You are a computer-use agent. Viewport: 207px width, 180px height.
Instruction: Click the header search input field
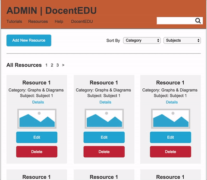click(180, 21)
